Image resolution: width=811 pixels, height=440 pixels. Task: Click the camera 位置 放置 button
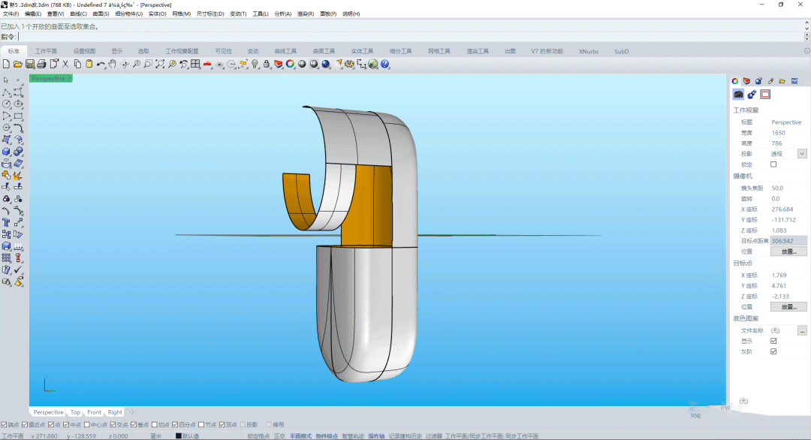[788, 252]
